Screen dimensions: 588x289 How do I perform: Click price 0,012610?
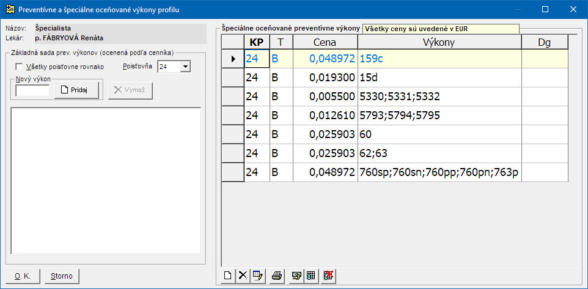click(325, 115)
